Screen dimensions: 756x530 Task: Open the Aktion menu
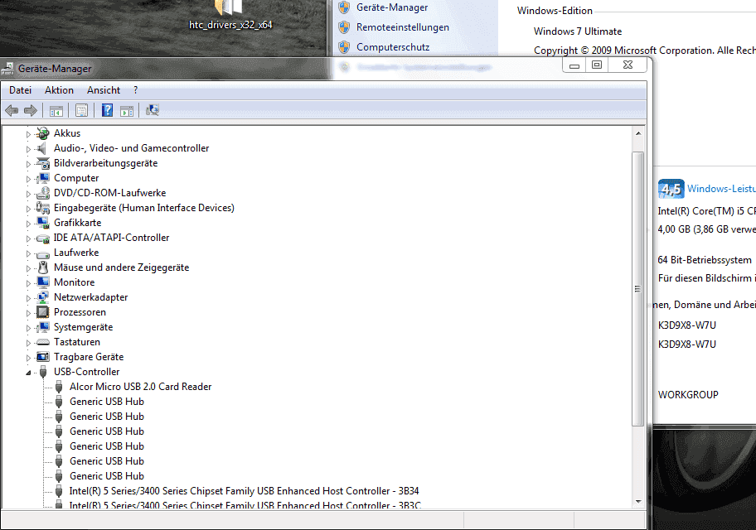coord(60,90)
